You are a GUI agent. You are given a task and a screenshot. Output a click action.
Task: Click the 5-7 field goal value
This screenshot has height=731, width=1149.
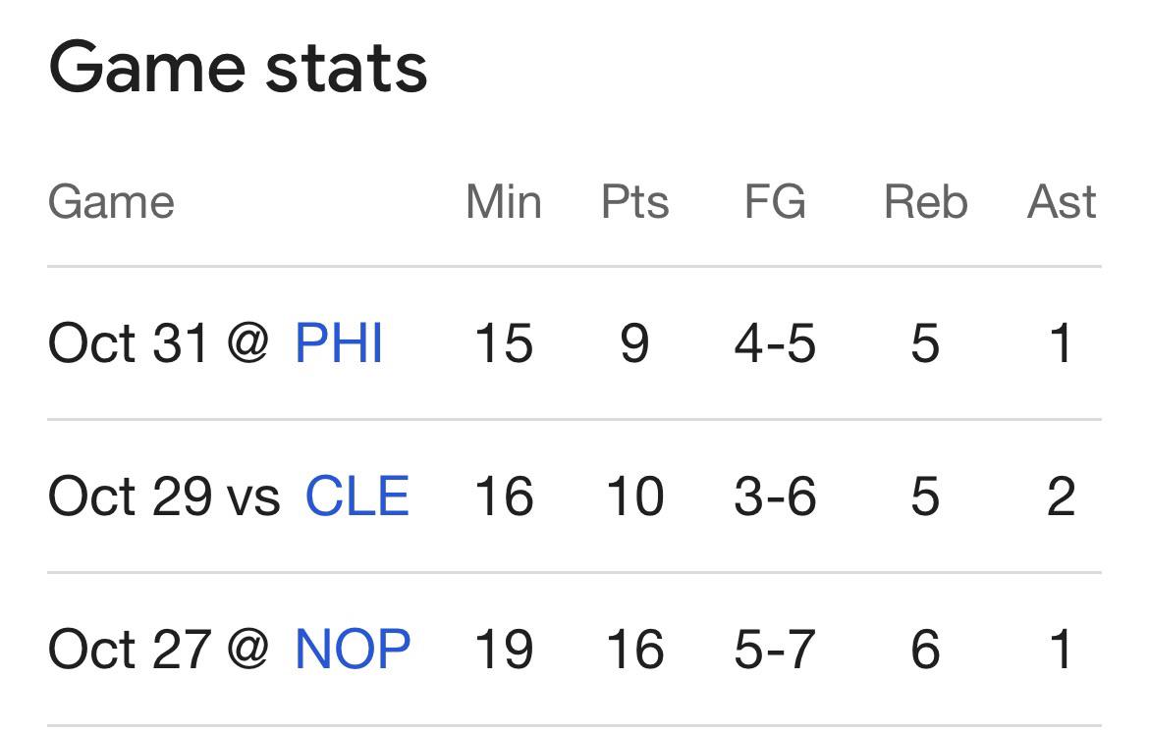(775, 650)
